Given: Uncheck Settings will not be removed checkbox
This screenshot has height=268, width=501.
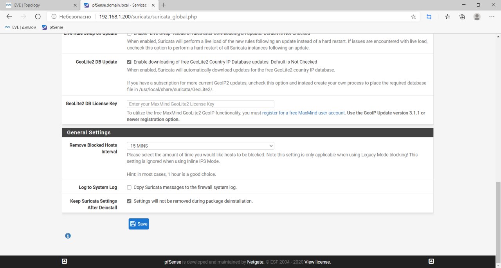Looking at the screenshot, I should tap(129, 201).
